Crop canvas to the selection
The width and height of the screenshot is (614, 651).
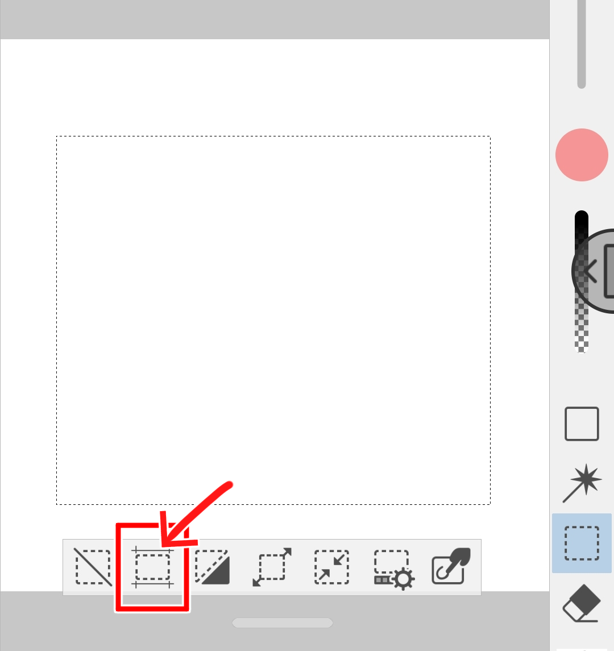(152, 567)
